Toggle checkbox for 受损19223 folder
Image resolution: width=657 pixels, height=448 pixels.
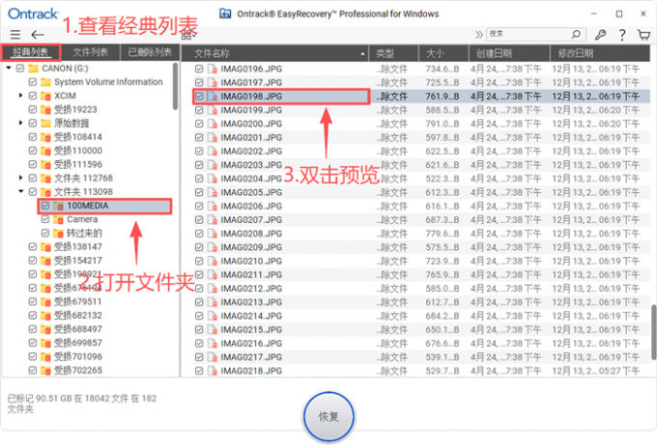click(x=32, y=109)
